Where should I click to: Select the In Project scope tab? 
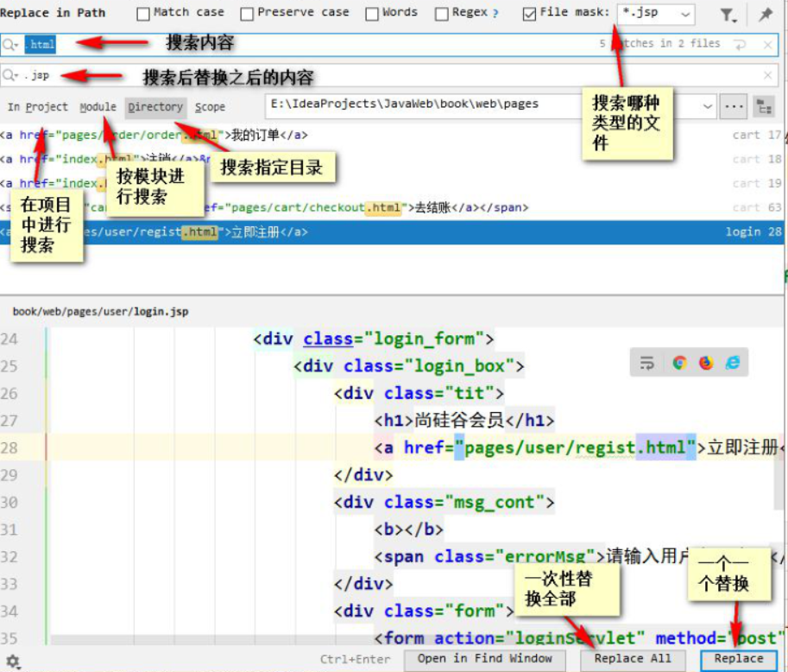click(37, 107)
